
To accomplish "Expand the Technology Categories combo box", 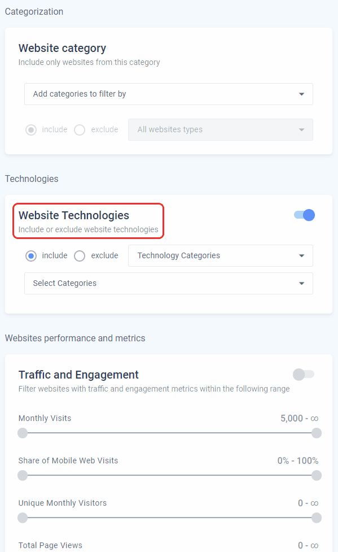I will 220,255.
